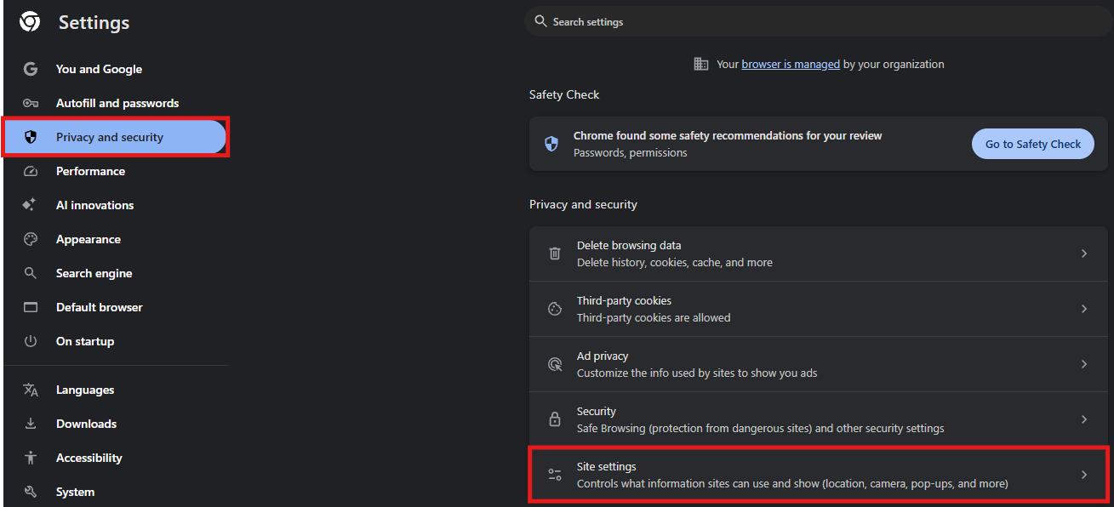The image size is (1114, 507).
Task: Open the Downloads section in sidebar
Action: pyautogui.click(x=86, y=424)
